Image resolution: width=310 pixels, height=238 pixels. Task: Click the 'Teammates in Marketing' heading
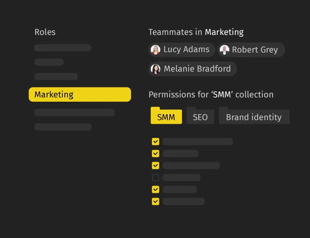click(x=196, y=32)
